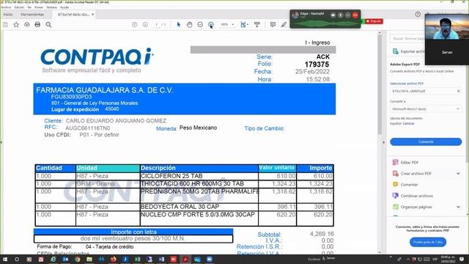Click the NUCLEO CMP FORTE description cell

coord(199,219)
